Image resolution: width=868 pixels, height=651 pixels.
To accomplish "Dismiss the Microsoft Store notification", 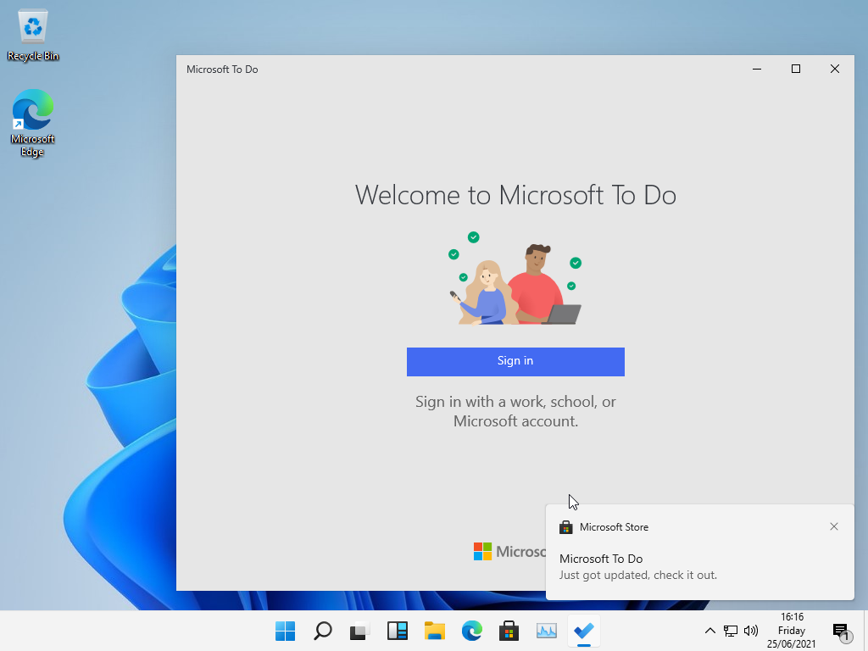I will pos(834,526).
